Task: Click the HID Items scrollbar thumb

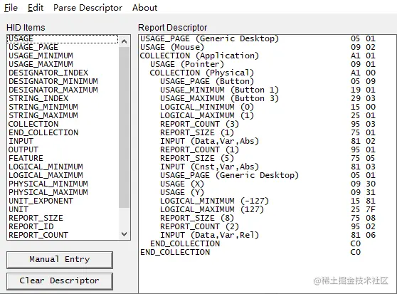Action: coord(124,127)
